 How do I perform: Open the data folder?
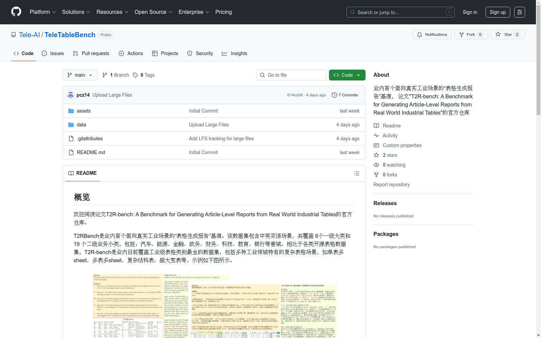81,125
